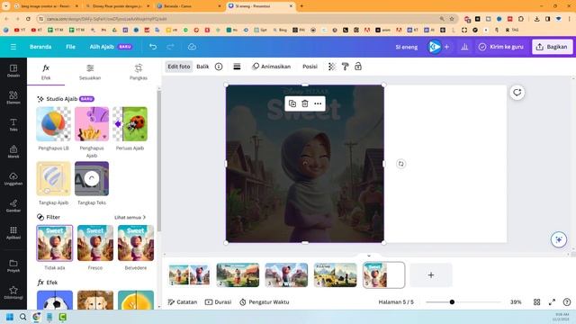Screen dimensions: 576x324
Task: Select page 3 thumbnail
Action: tap(286, 274)
